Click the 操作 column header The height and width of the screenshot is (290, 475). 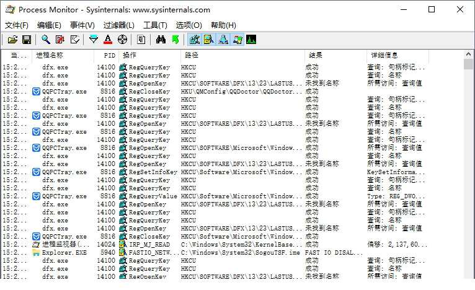149,55
